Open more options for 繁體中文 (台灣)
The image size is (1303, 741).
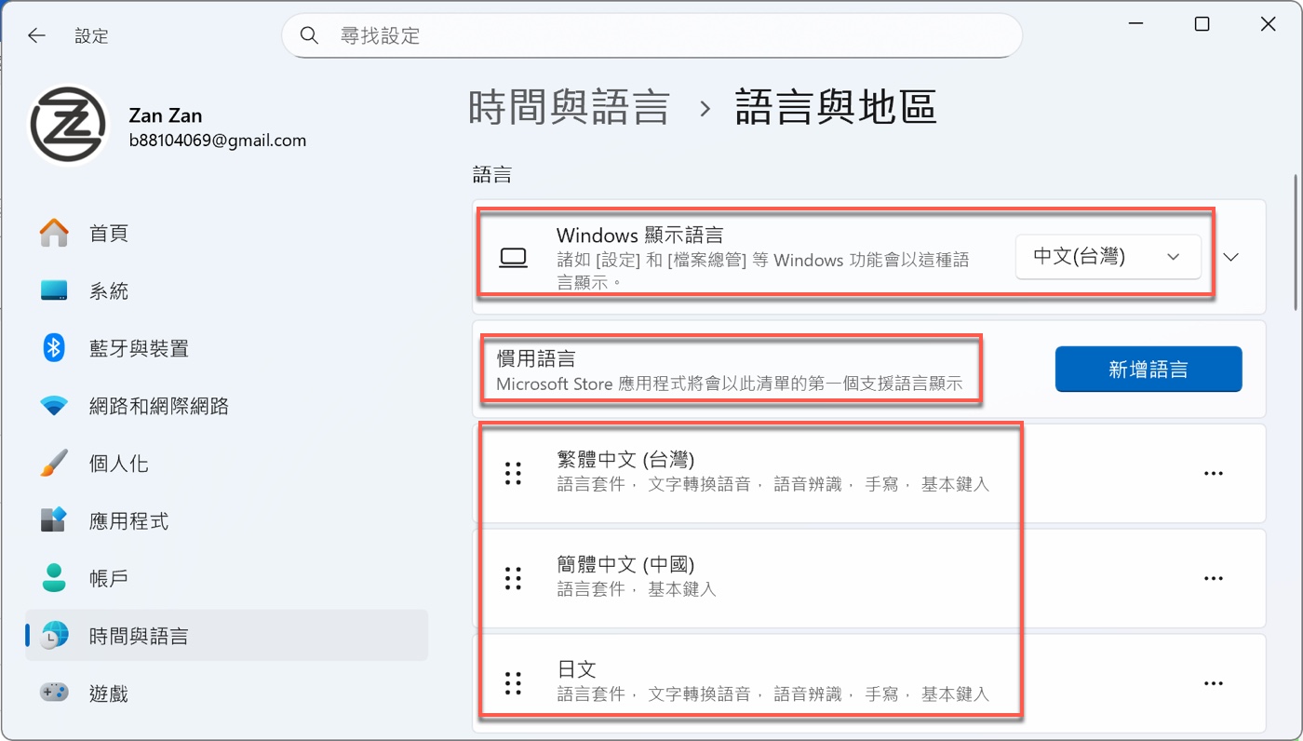1213,473
